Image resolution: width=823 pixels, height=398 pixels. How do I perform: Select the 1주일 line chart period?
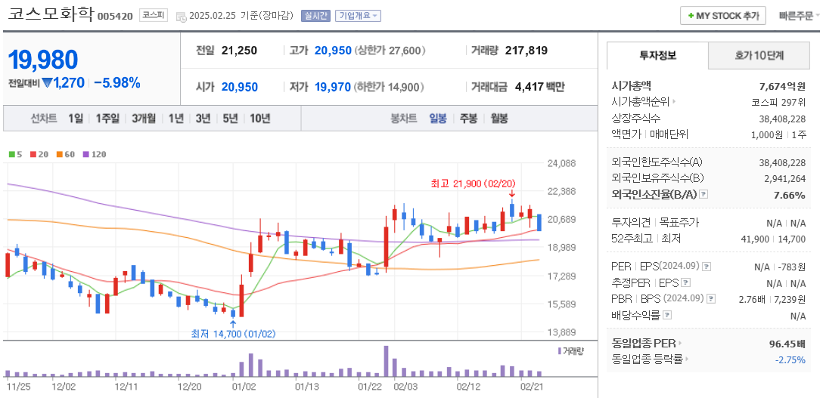[x=107, y=119]
